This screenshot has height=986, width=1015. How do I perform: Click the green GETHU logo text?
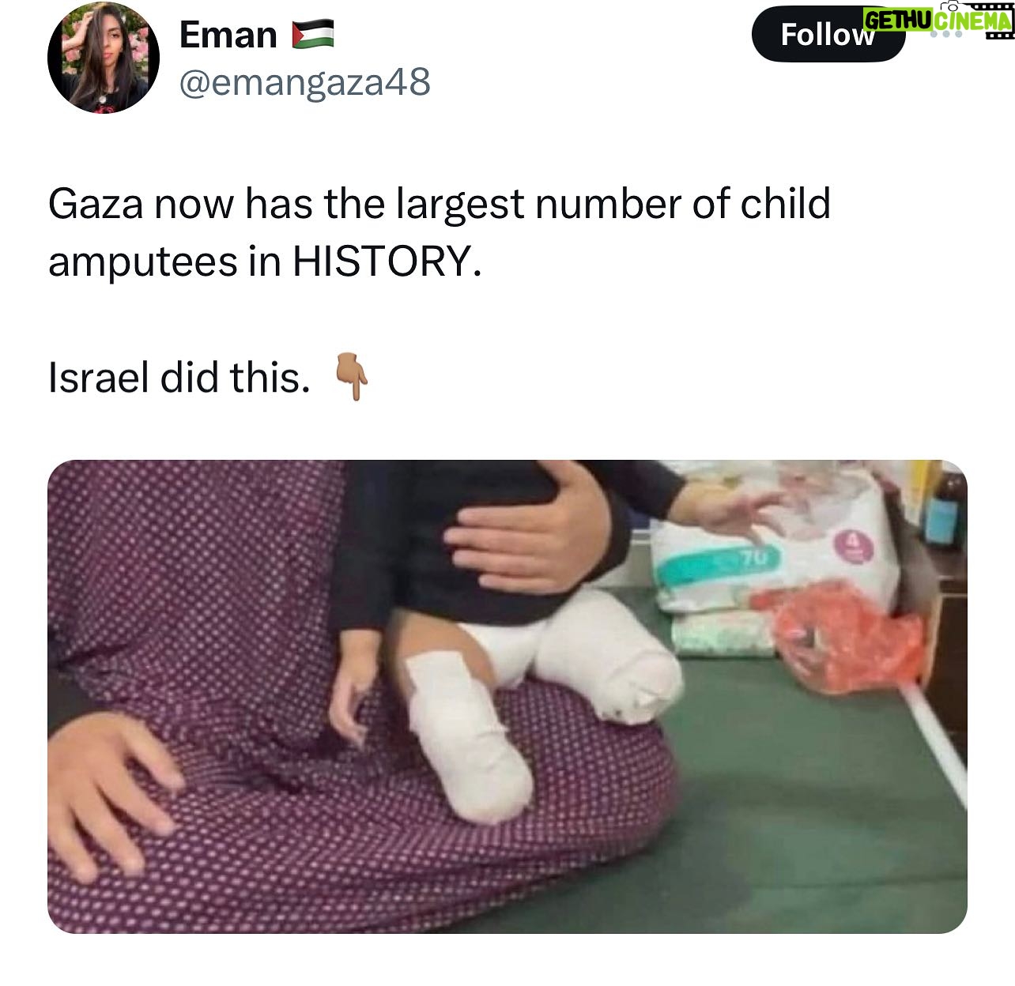(897, 21)
